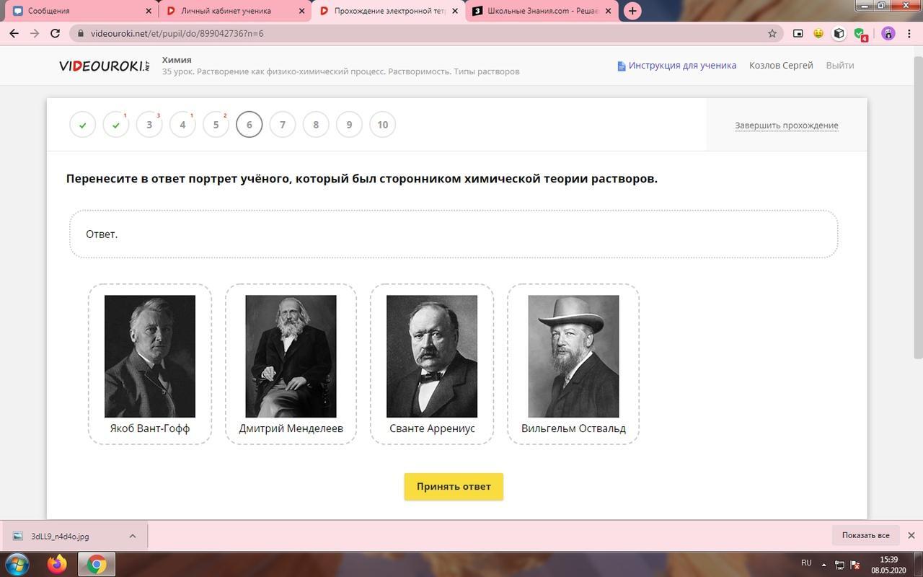The height and width of the screenshot is (577, 923).
Task: Click the Показать все downloads button
Action: pyautogui.click(x=865, y=535)
